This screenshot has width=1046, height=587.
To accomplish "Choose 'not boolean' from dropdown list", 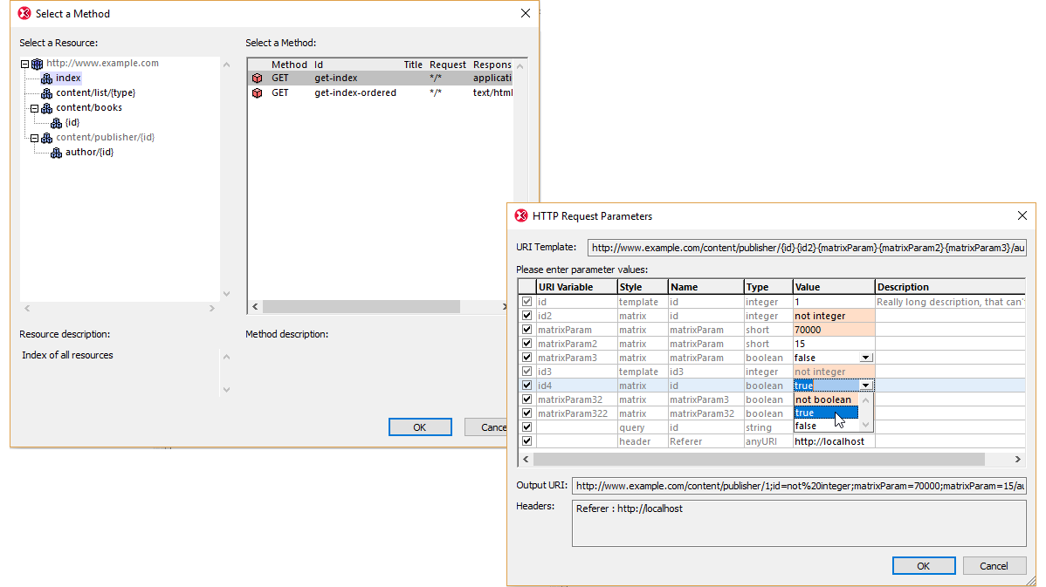I will click(x=823, y=399).
